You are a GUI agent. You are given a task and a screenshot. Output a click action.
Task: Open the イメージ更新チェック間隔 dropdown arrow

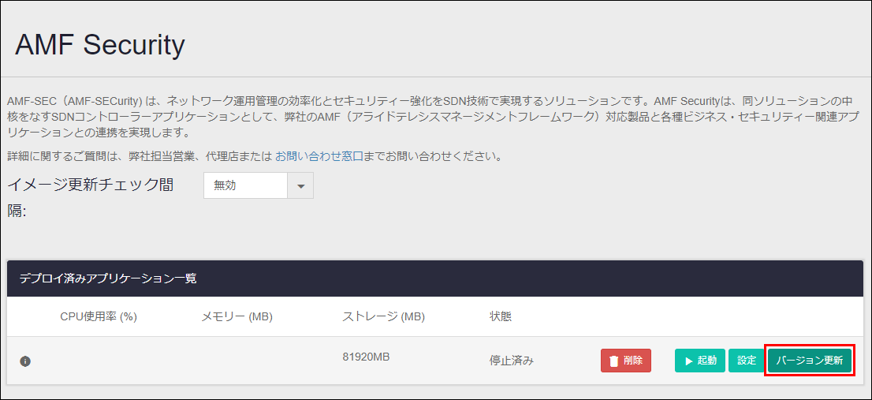pyautogui.click(x=301, y=186)
